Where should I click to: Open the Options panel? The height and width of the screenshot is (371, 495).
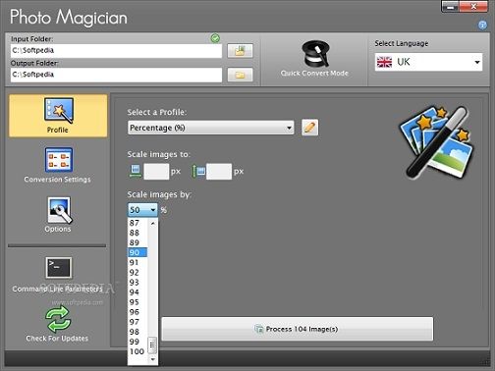[x=58, y=215]
